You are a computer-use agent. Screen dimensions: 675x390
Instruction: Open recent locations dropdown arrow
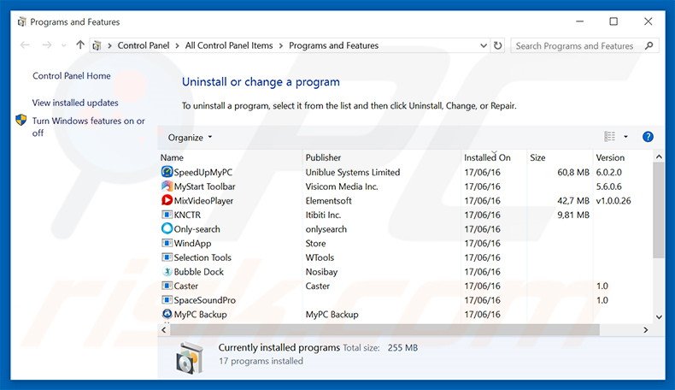coord(64,45)
